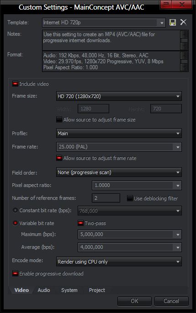Click the Pixel Aspect Ratio: 1.000 text line
Screen dimensions: 196x313
pos(70,67)
